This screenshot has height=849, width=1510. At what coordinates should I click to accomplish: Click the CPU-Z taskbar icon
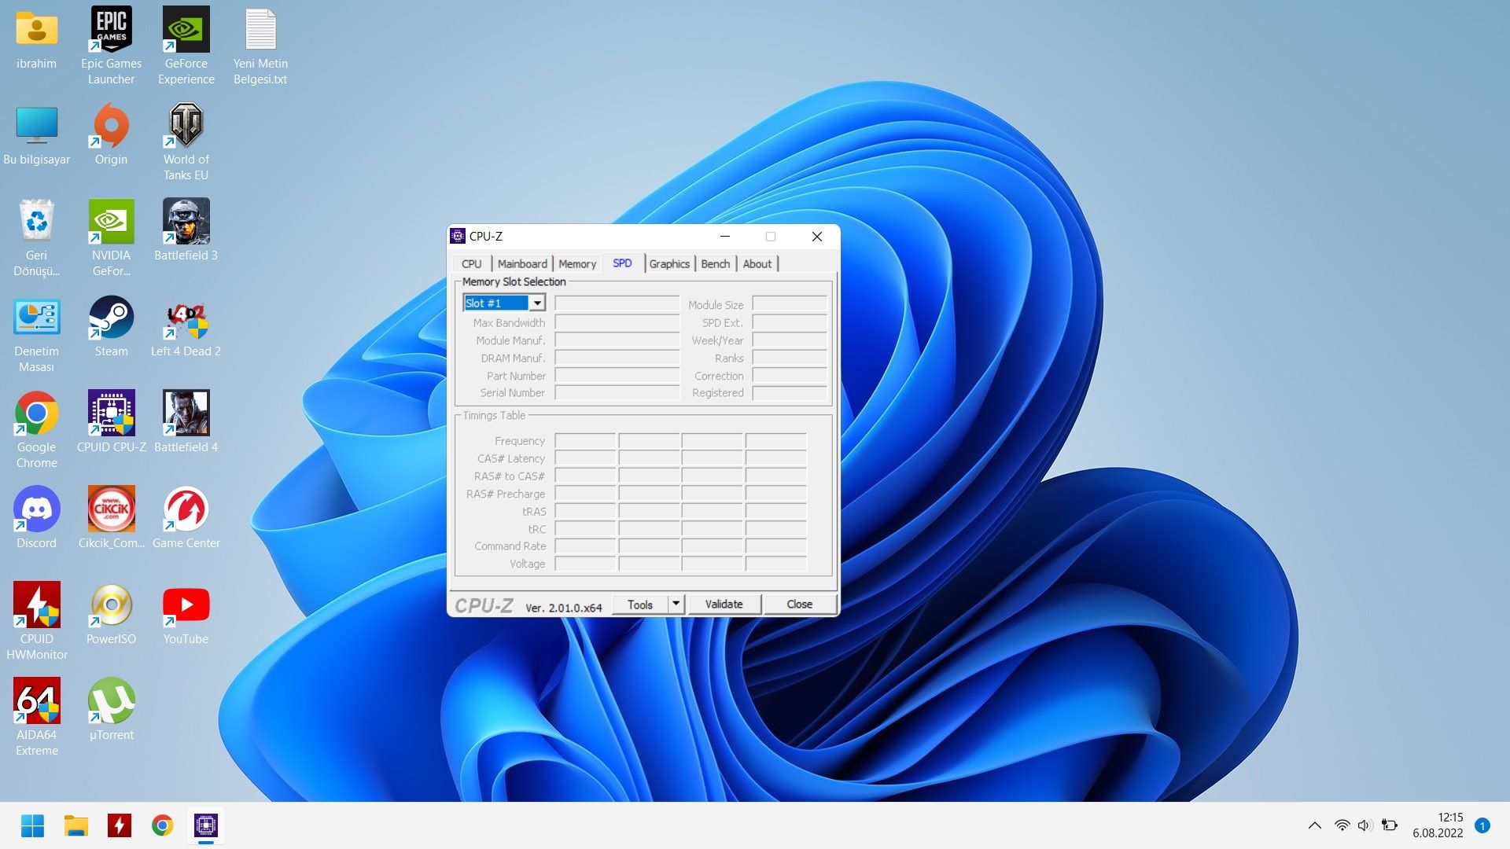coord(206,825)
